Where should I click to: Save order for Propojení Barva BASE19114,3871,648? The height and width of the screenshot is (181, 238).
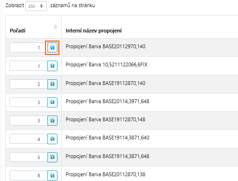click(x=52, y=157)
